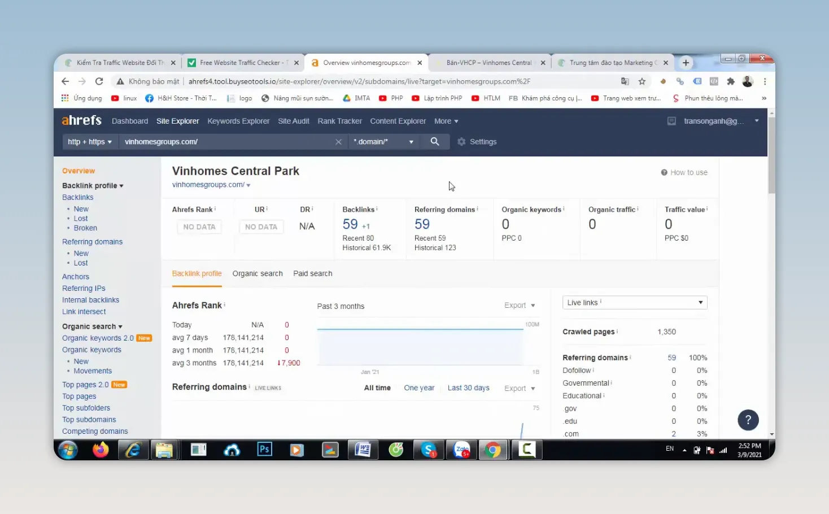The width and height of the screenshot is (829, 514).
Task: Click the browser address bar URL
Action: 359,81
